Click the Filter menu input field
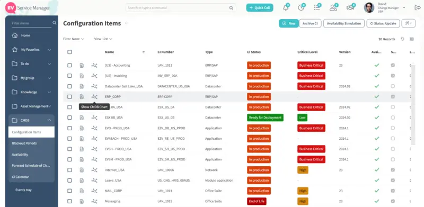Screen dimensions: 424x207 [x=31, y=23]
